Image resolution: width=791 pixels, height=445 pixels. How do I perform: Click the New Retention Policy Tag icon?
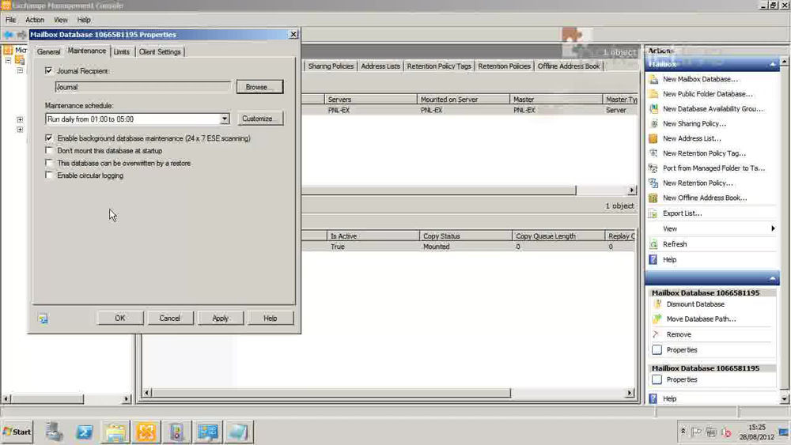[x=653, y=153]
